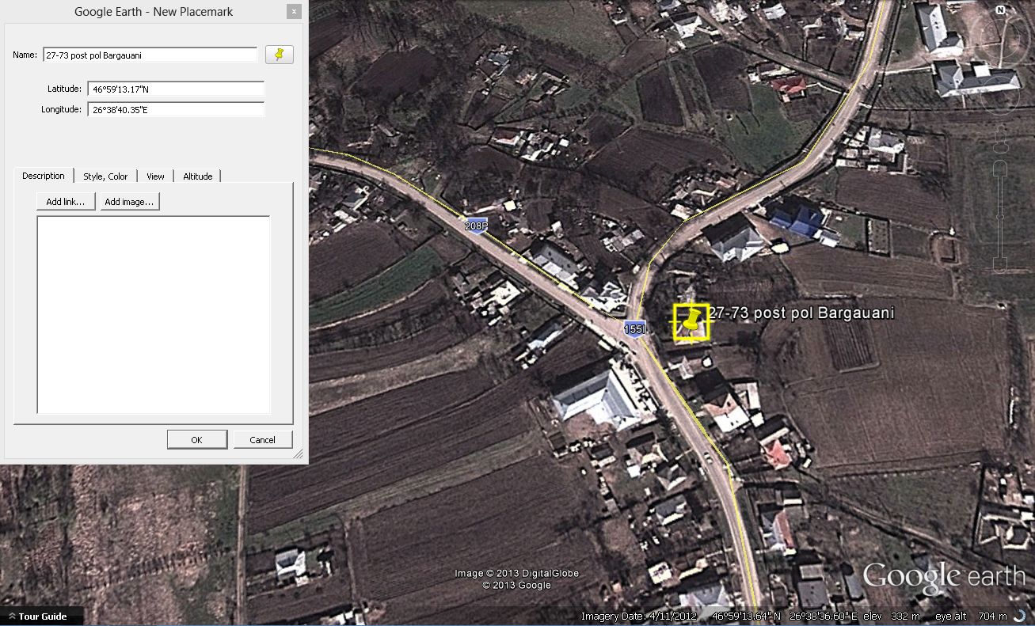Screen dimensions: 1035x626
Task: Cancel the New Placemark dialog
Action: tap(262, 440)
